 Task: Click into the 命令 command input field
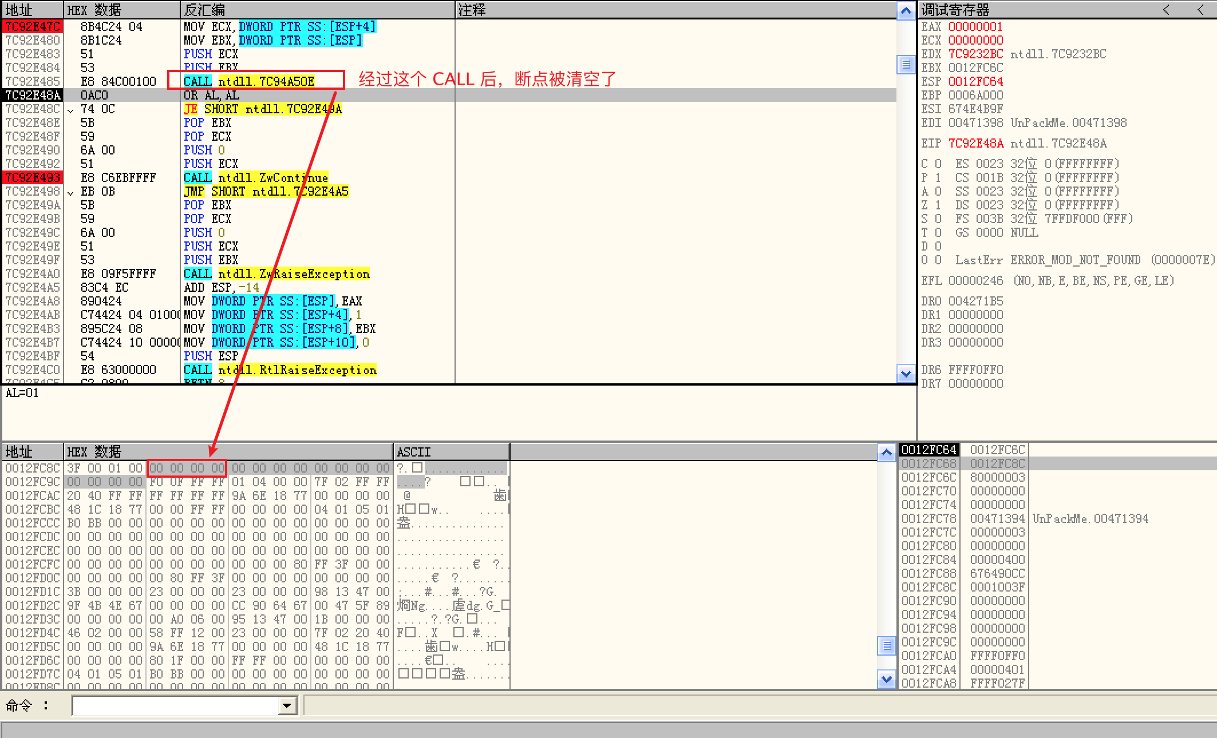click(176, 705)
